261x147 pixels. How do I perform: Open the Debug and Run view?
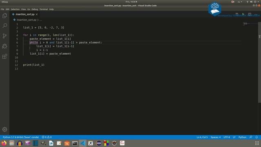pyautogui.click(x=4, y=46)
